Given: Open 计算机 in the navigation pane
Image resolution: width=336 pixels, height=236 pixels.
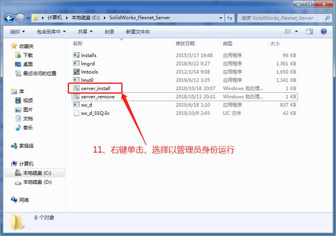Looking at the screenshot, I should click(x=26, y=164).
